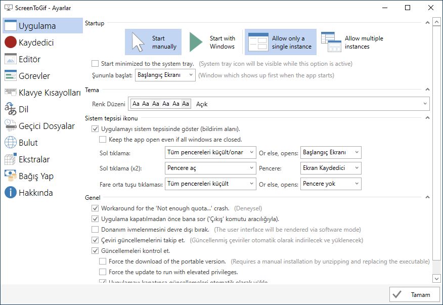443x305 pixels.
Task: Maximize the Ayarlar window
Action: point(408,8)
